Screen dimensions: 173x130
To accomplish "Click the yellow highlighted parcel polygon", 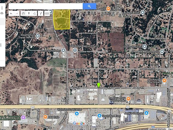I will pyautogui.click(x=62, y=20).
